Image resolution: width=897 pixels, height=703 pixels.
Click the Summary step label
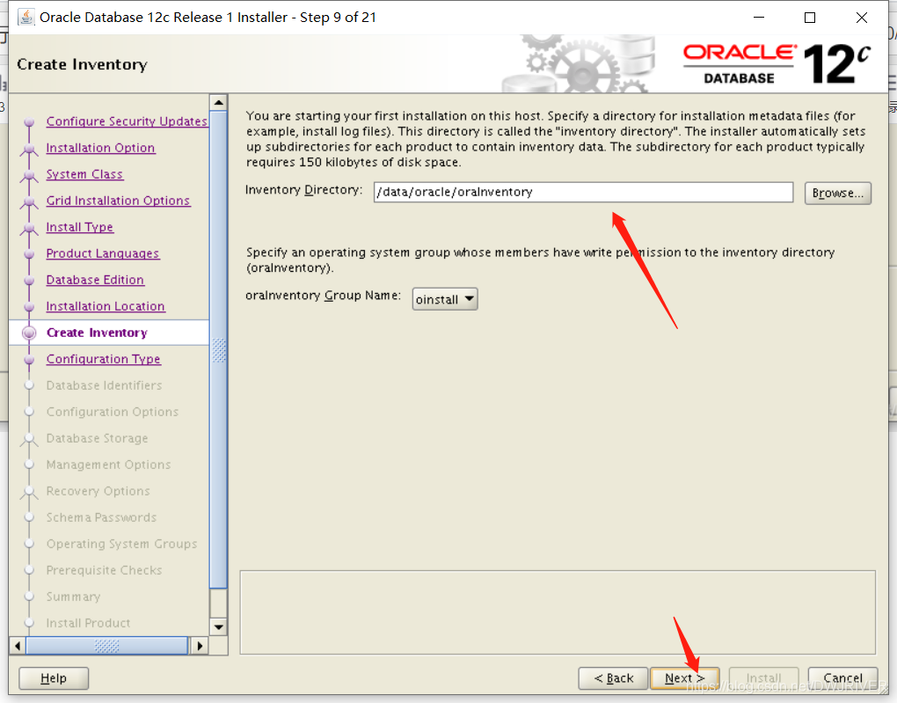coord(73,596)
